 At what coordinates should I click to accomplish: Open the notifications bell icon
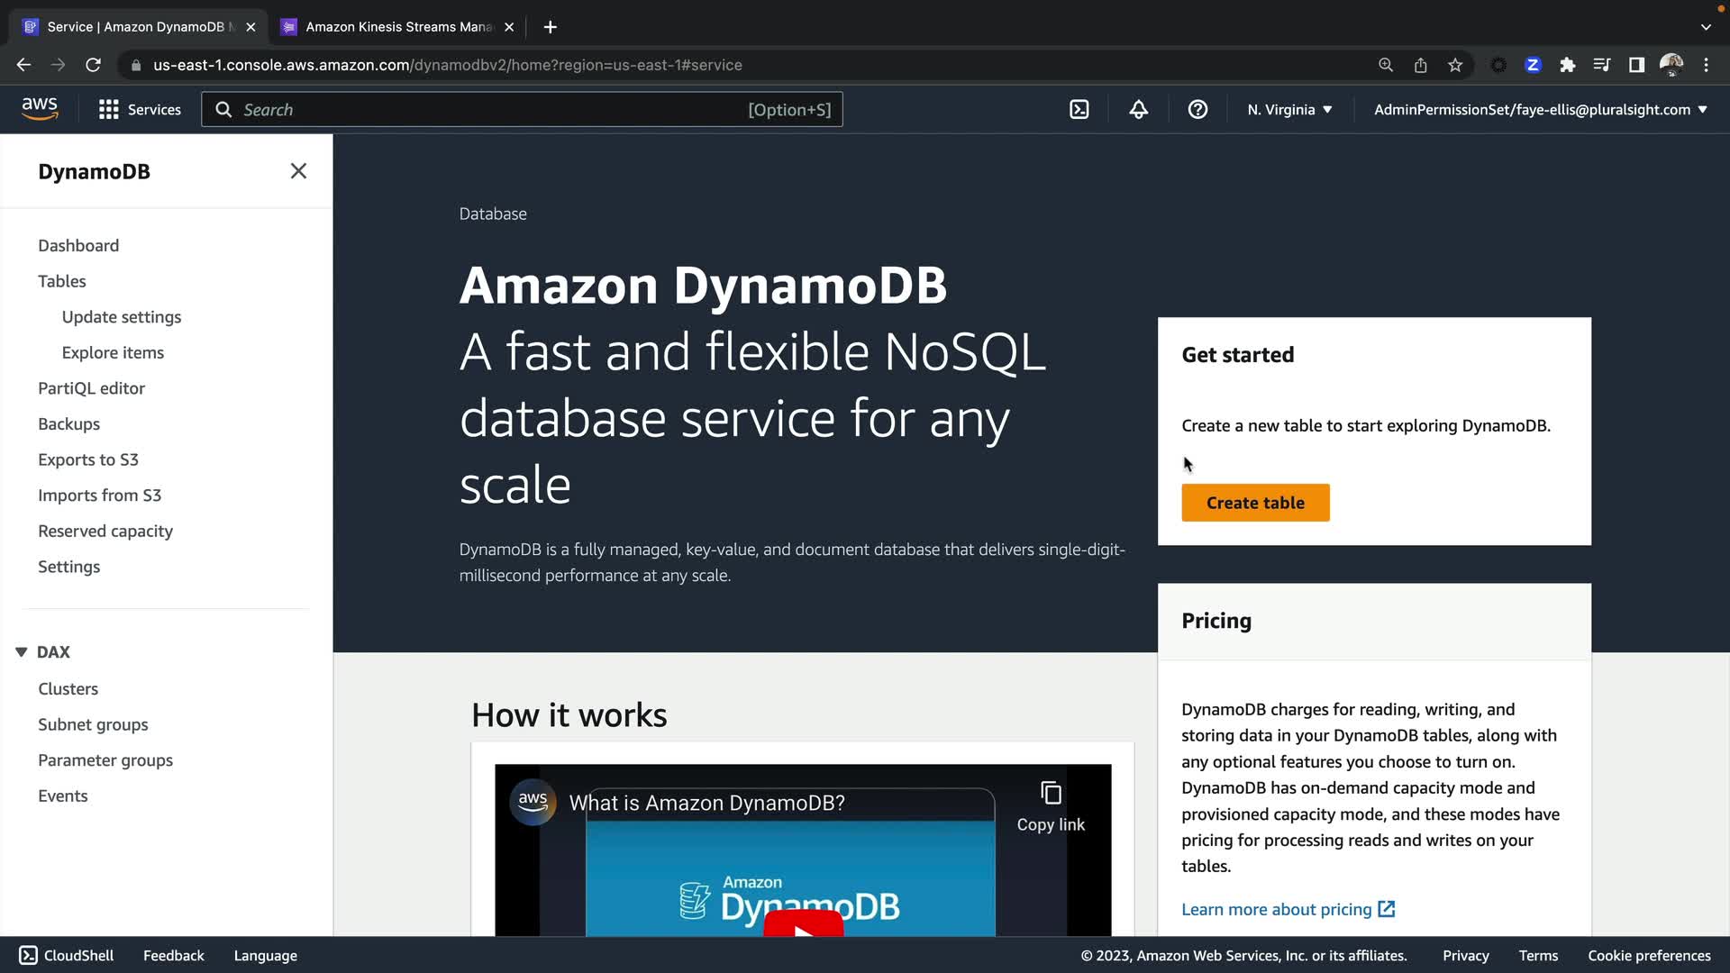(x=1138, y=110)
